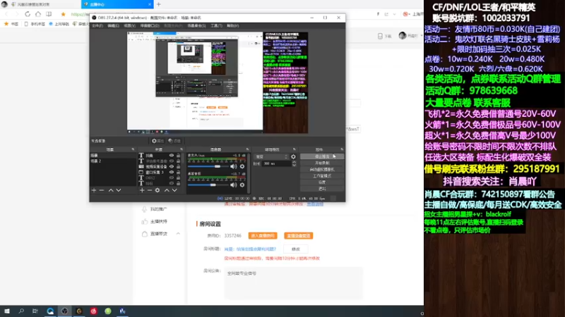Screen dimensions: 565x317
Task: Move the selected source down
Action: 174,190
